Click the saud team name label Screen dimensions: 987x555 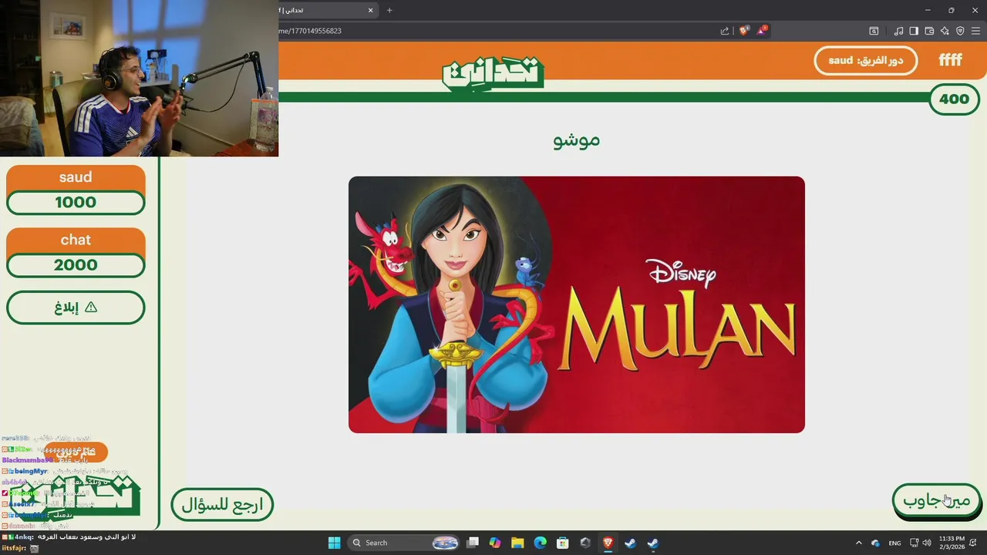[x=76, y=177]
